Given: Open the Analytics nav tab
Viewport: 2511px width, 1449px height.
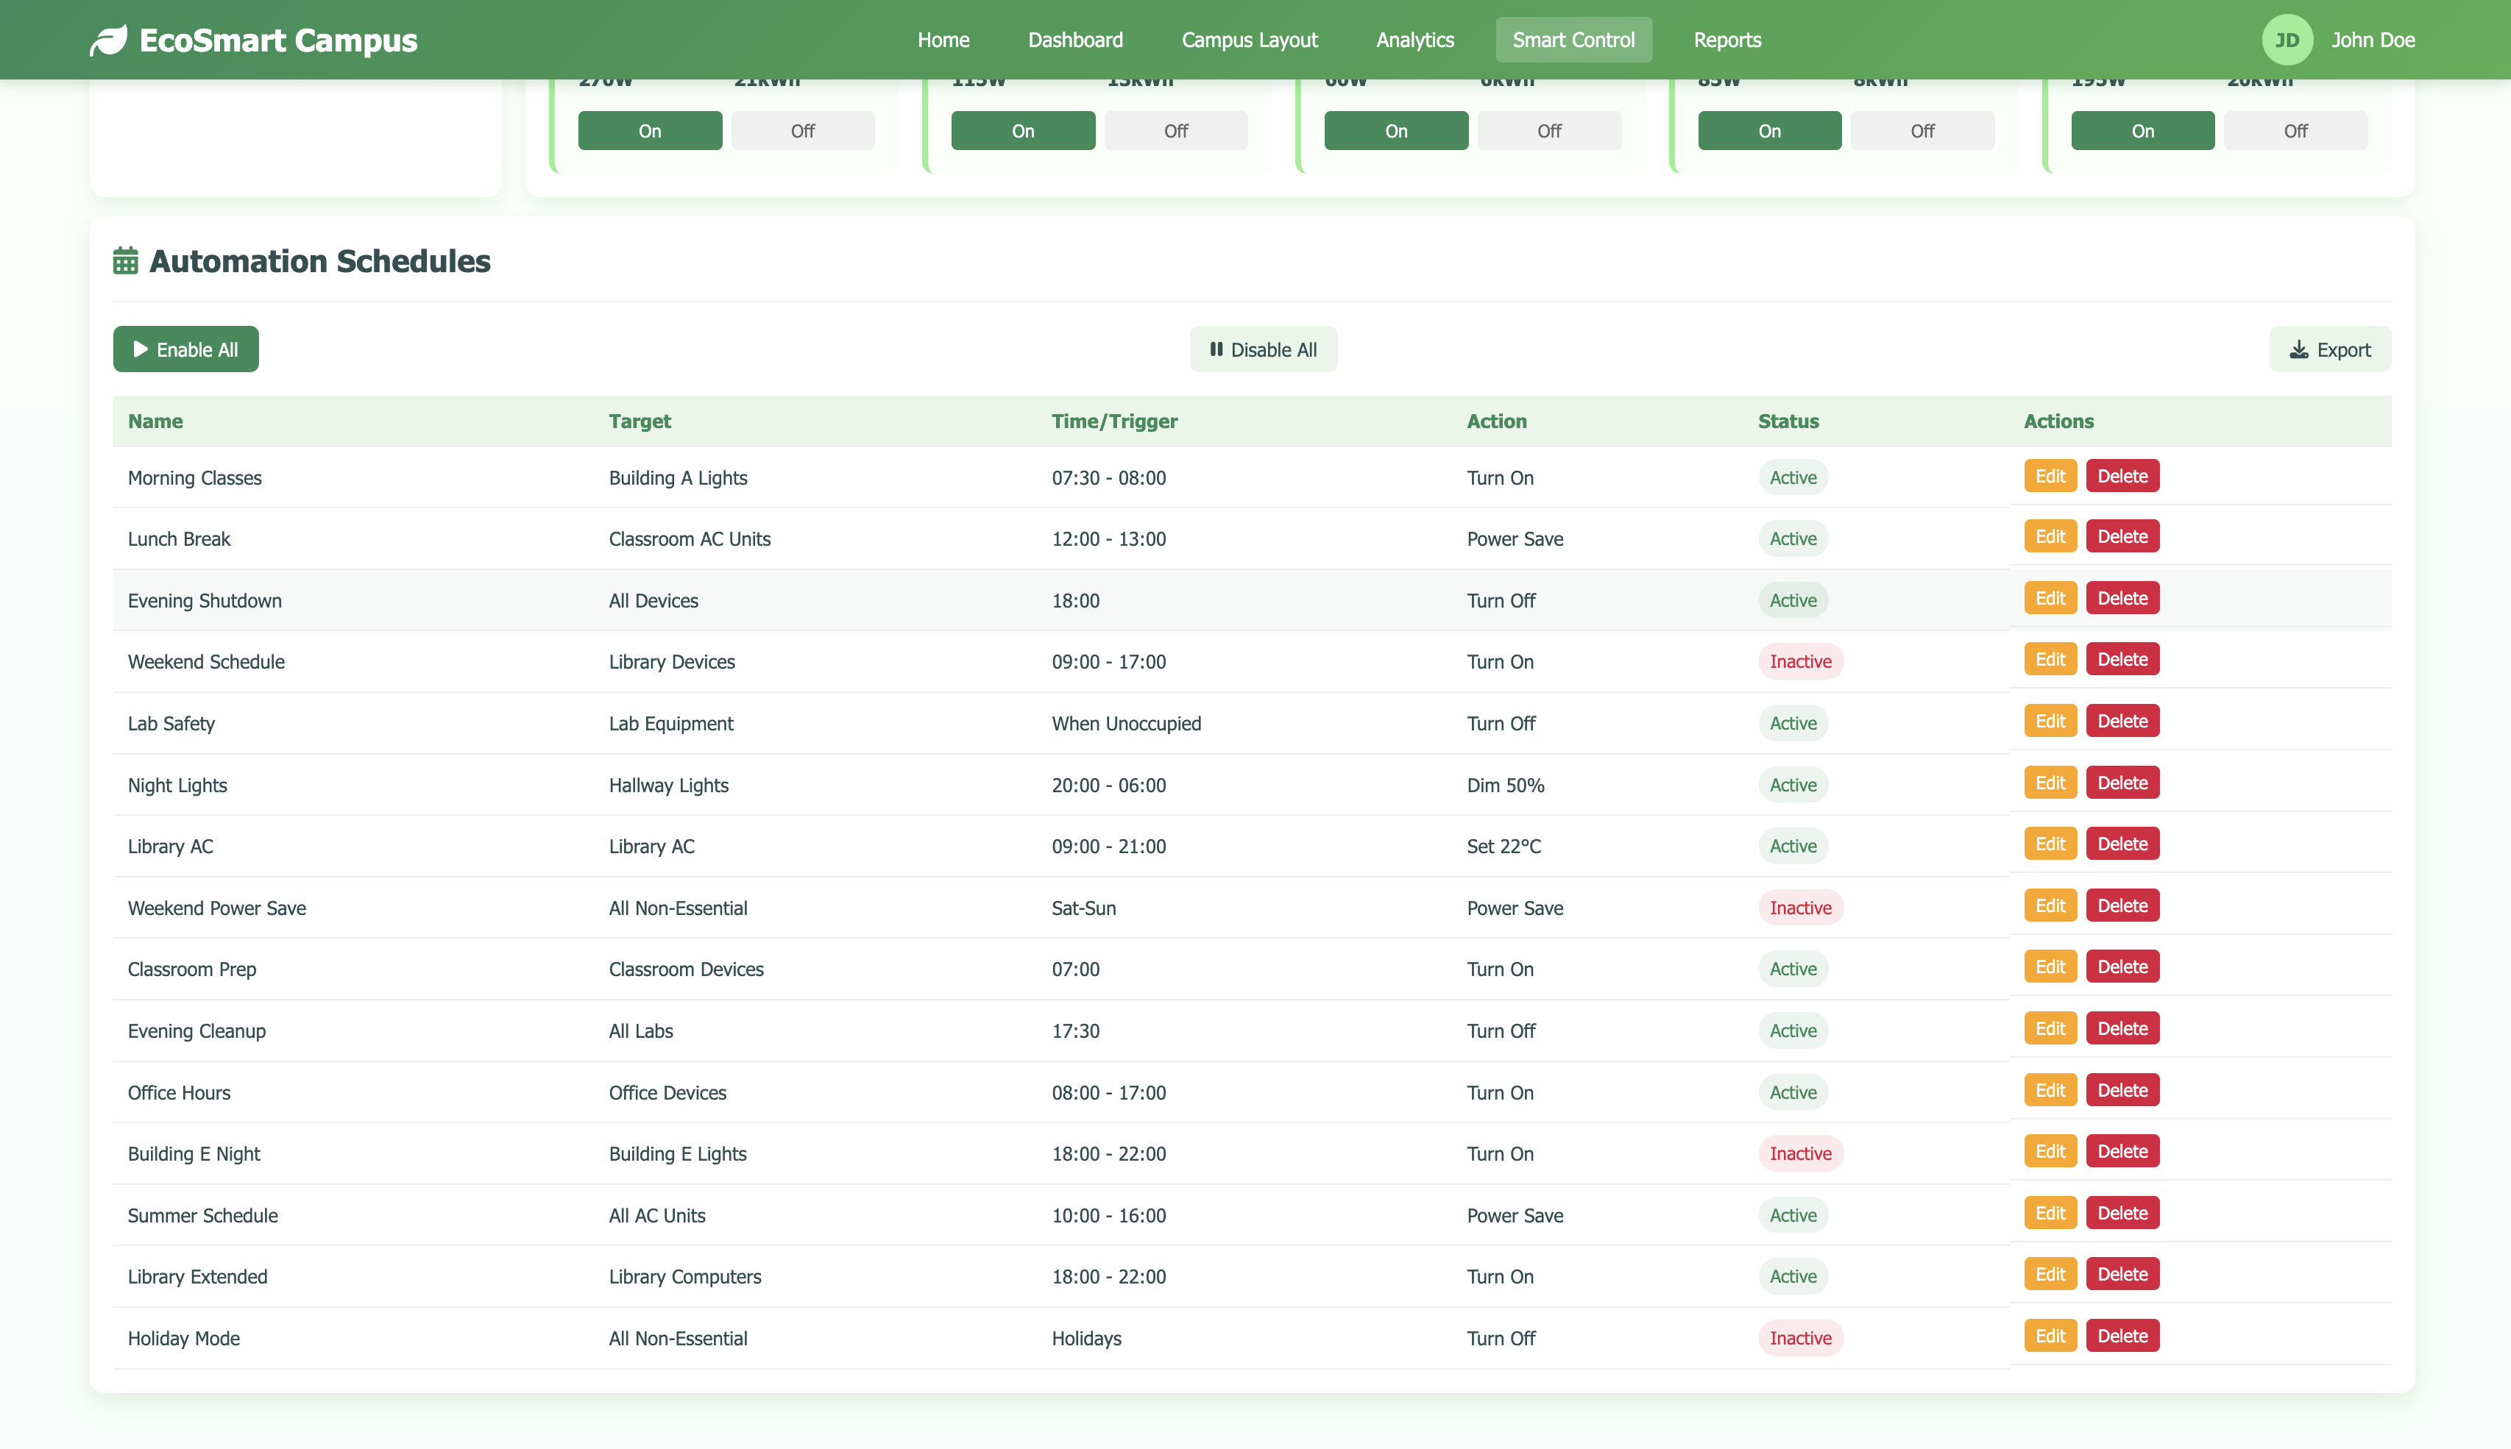Looking at the screenshot, I should (1414, 40).
